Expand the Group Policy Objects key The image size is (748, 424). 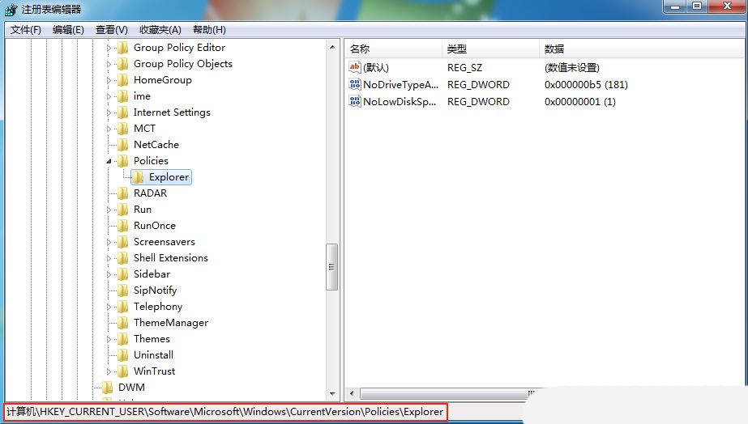click(x=109, y=64)
